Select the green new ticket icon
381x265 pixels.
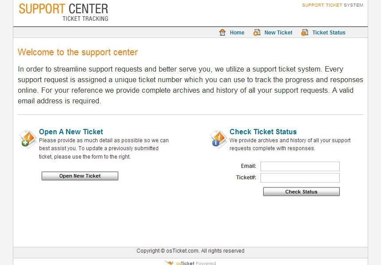tap(27, 139)
